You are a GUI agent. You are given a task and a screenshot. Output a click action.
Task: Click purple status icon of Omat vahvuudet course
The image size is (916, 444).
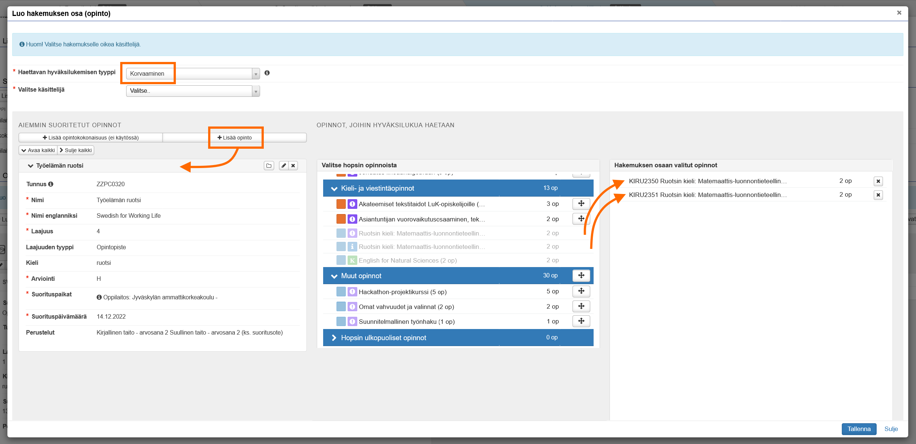352,307
